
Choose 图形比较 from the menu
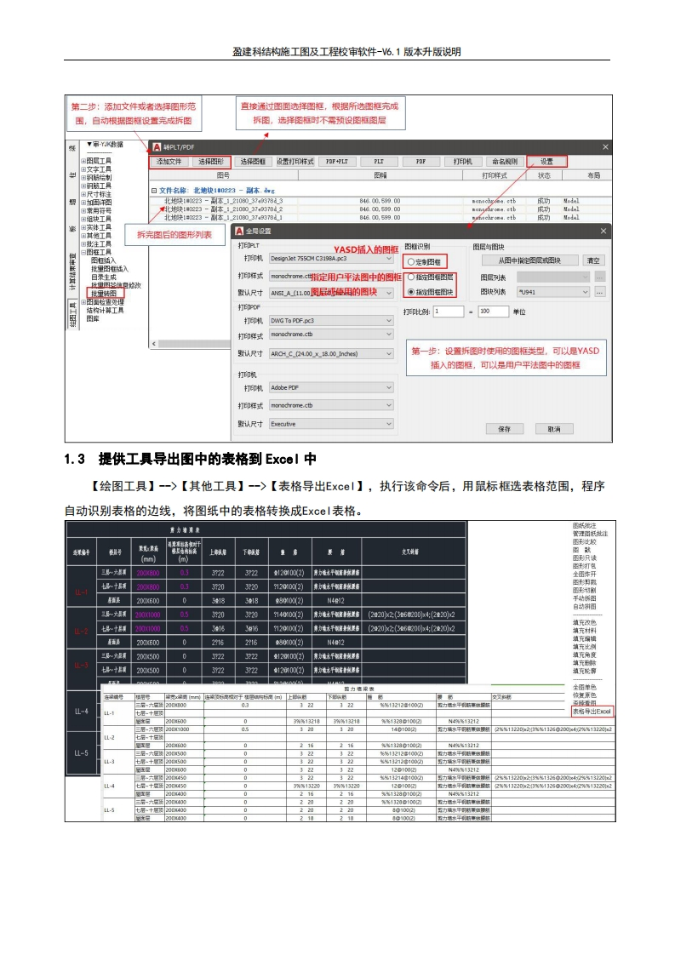click(x=584, y=541)
